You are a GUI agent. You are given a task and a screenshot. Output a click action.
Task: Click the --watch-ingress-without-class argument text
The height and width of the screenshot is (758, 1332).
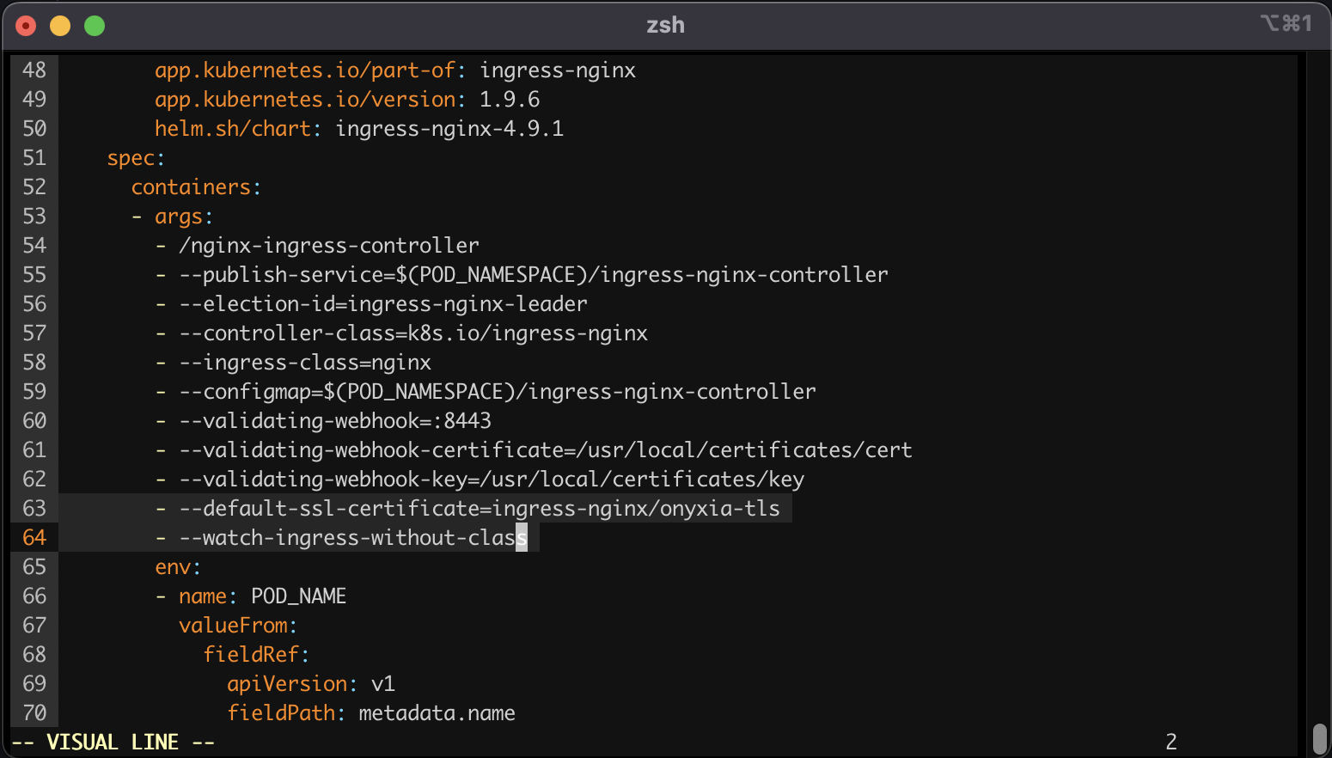pyautogui.click(x=352, y=538)
